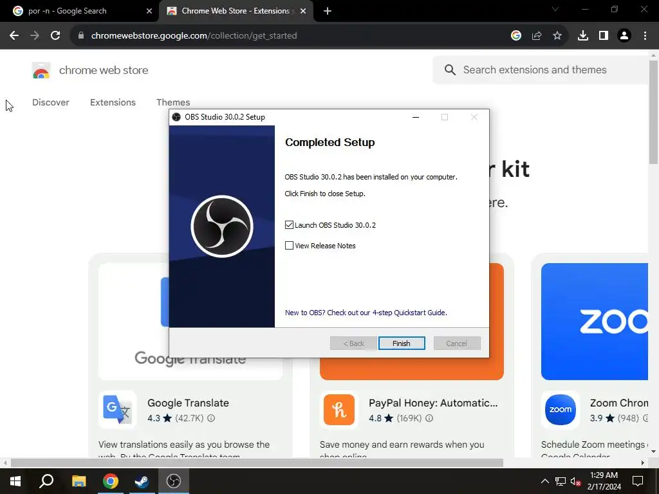The height and width of the screenshot is (494, 659).
Task: Minimize the OBS Studio Setup dialog
Action: click(416, 117)
